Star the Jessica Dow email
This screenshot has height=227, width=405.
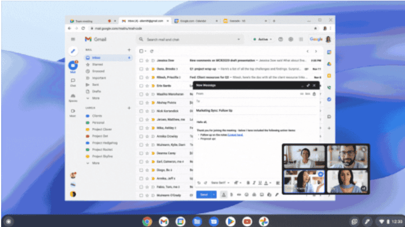click(x=147, y=60)
